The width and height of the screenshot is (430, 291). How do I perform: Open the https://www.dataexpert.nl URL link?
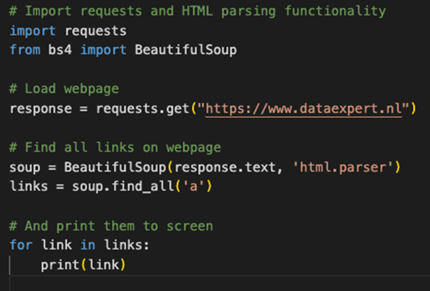(303, 108)
